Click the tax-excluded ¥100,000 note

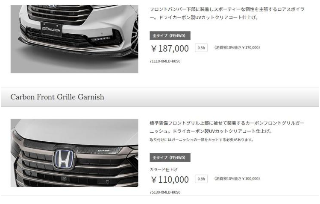[x=237, y=178]
